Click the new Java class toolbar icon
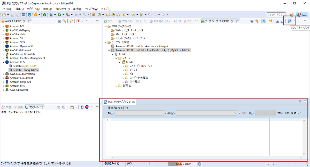Screen dimensions: 310x167 (x=99, y=15)
